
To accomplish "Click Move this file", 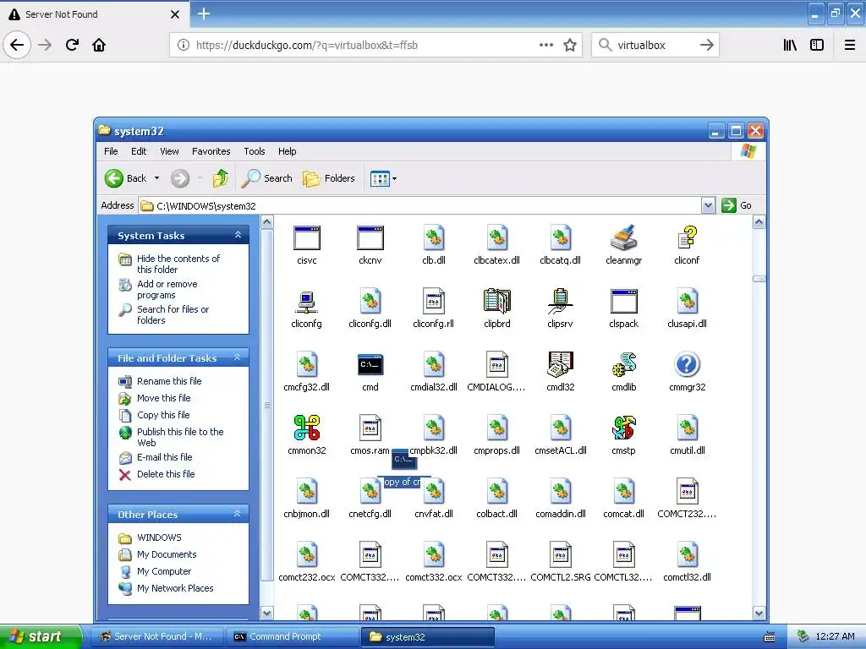I will 163,398.
